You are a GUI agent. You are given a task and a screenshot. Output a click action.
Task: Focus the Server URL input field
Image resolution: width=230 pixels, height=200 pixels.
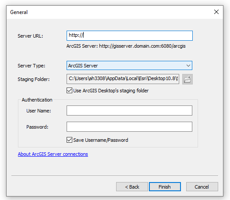[x=130, y=35]
